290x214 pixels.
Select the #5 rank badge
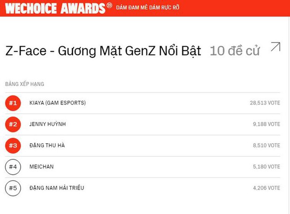pyautogui.click(x=13, y=188)
